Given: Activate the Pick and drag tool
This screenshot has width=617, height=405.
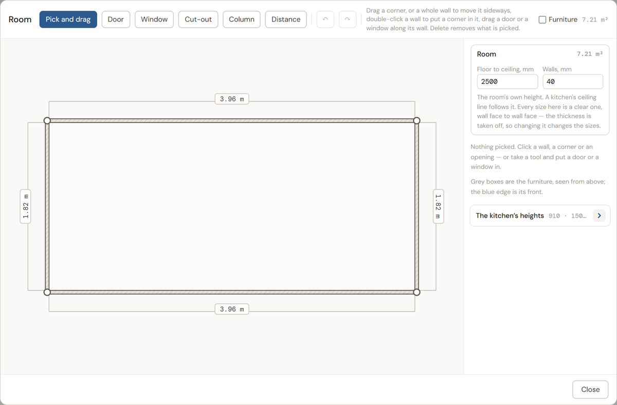Looking at the screenshot, I should click(68, 20).
